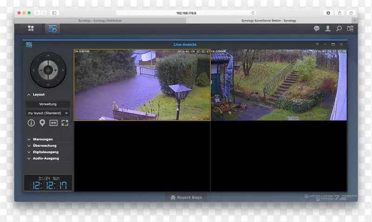The height and width of the screenshot is (222, 372).
Task: Zoom in with the PTZ plus button
Action: tap(55, 70)
